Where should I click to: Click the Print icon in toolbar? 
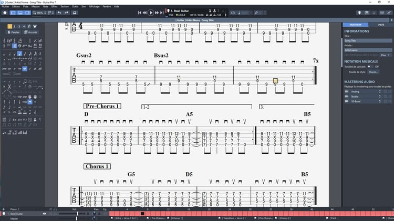tap(75, 13)
